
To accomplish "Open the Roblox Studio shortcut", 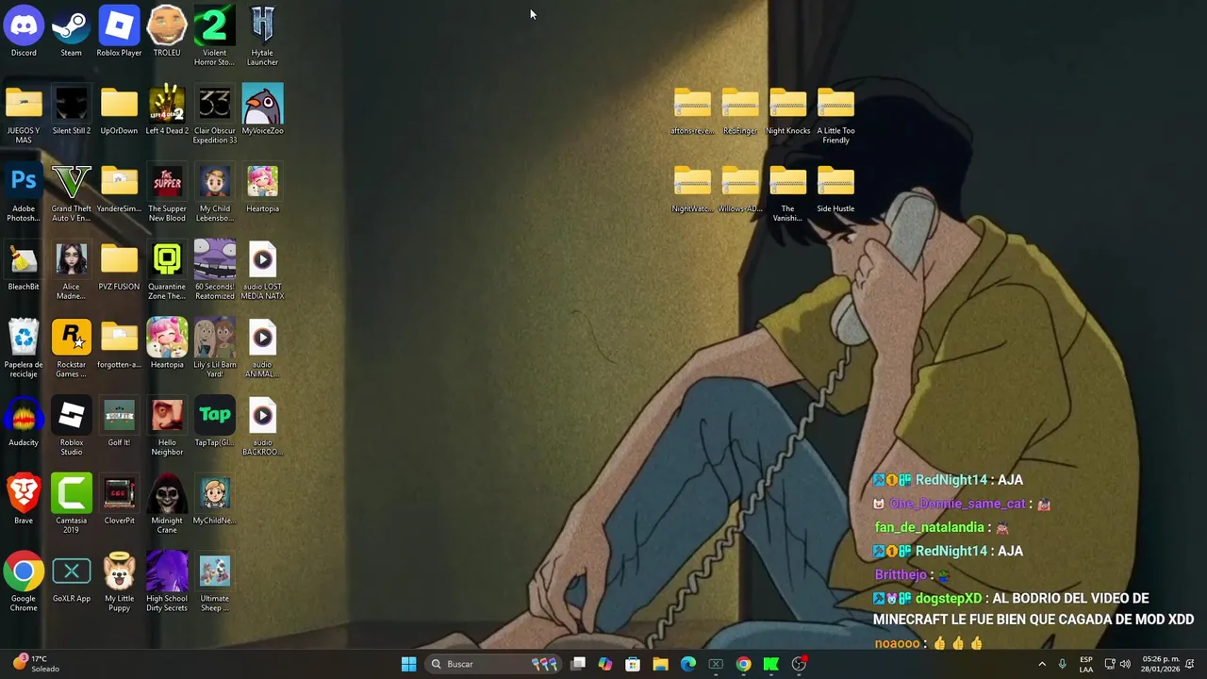I will [x=72, y=426].
